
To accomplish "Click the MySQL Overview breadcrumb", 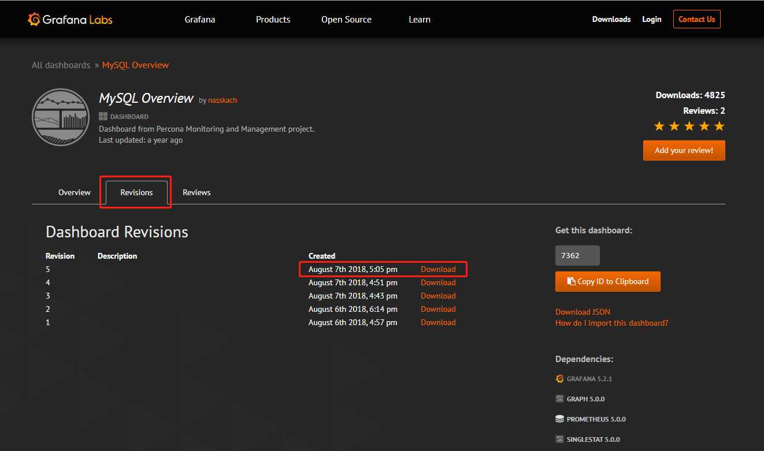I will pyautogui.click(x=135, y=65).
